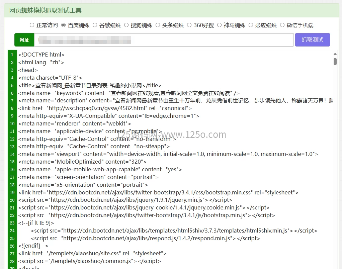This screenshot has height=269, width=342.
Task: Choose the 谷歌蜘蛛 crawler option
Action: (95, 25)
